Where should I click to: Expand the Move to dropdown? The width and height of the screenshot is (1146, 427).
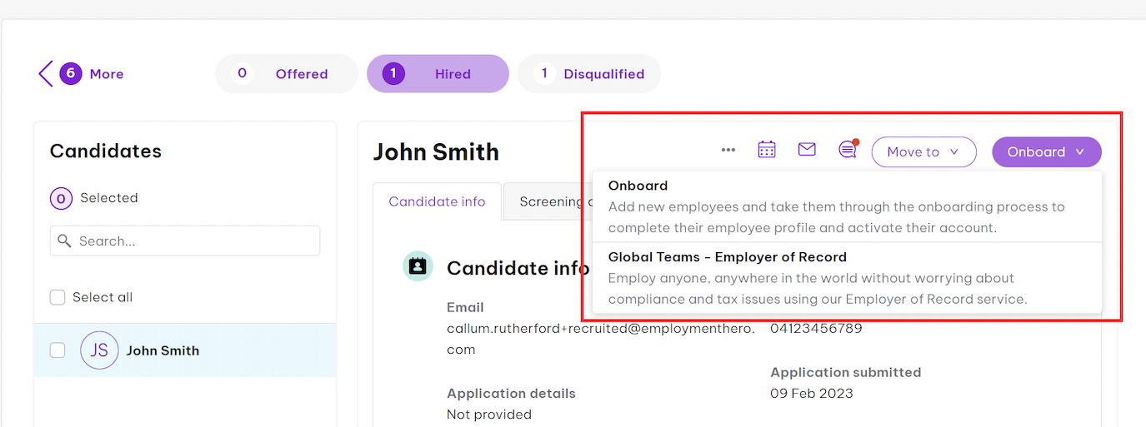[x=923, y=151]
